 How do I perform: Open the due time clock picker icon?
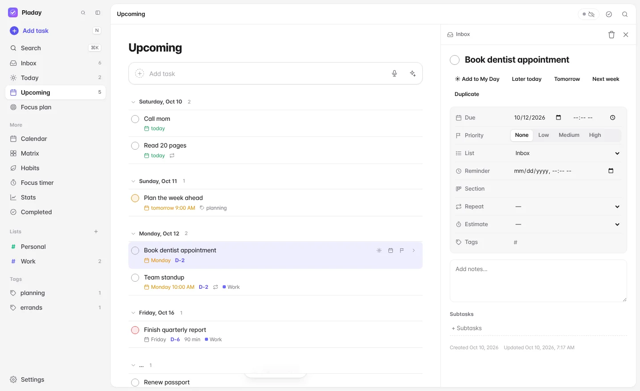pyautogui.click(x=612, y=118)
